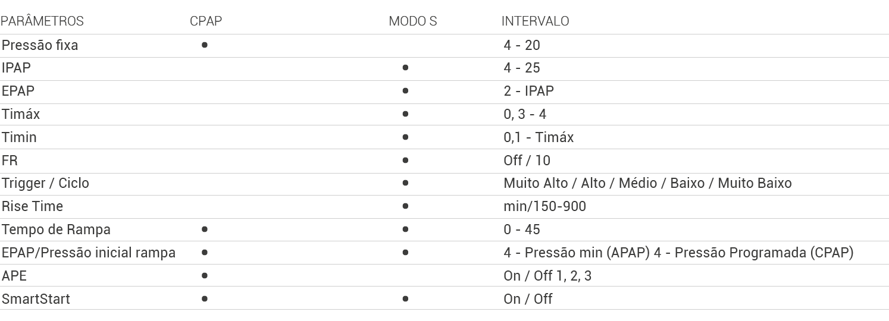Click the CPAP column header
This screenshot has width=889, height=321.
(206, 21)
